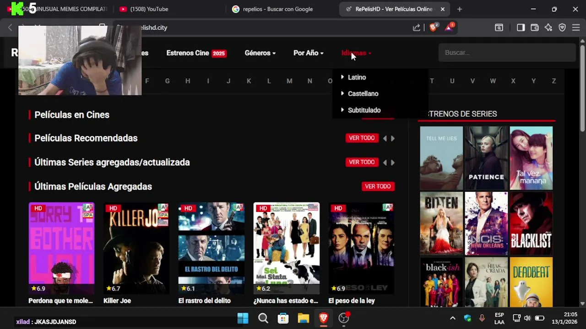Open Patience series thumbnail

486,158
